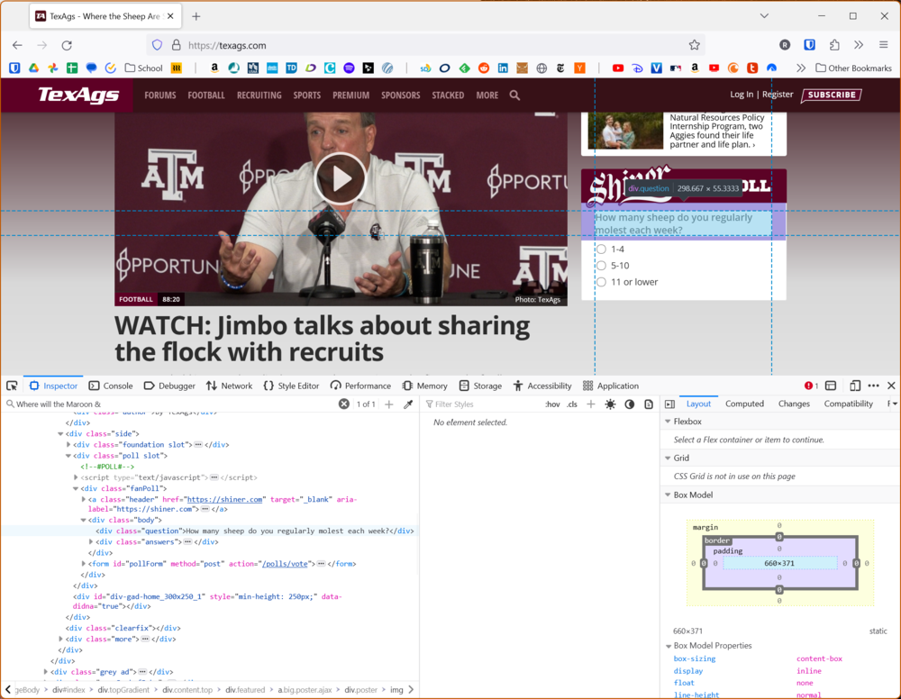Expand the form id="pollForm" node
The width and height of the screenshot is (901, 699).
[x=84, y=564]
